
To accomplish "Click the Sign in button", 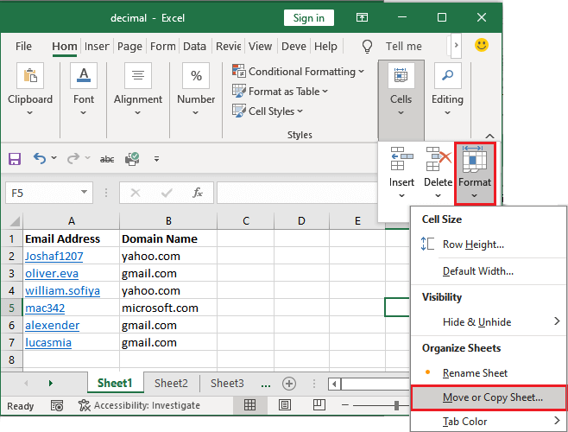I will tap(309, 17).
